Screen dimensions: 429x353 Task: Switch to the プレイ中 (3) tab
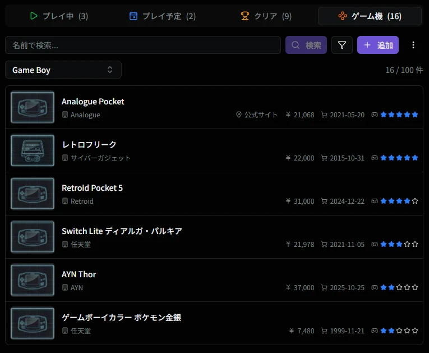tap(58, 16)
